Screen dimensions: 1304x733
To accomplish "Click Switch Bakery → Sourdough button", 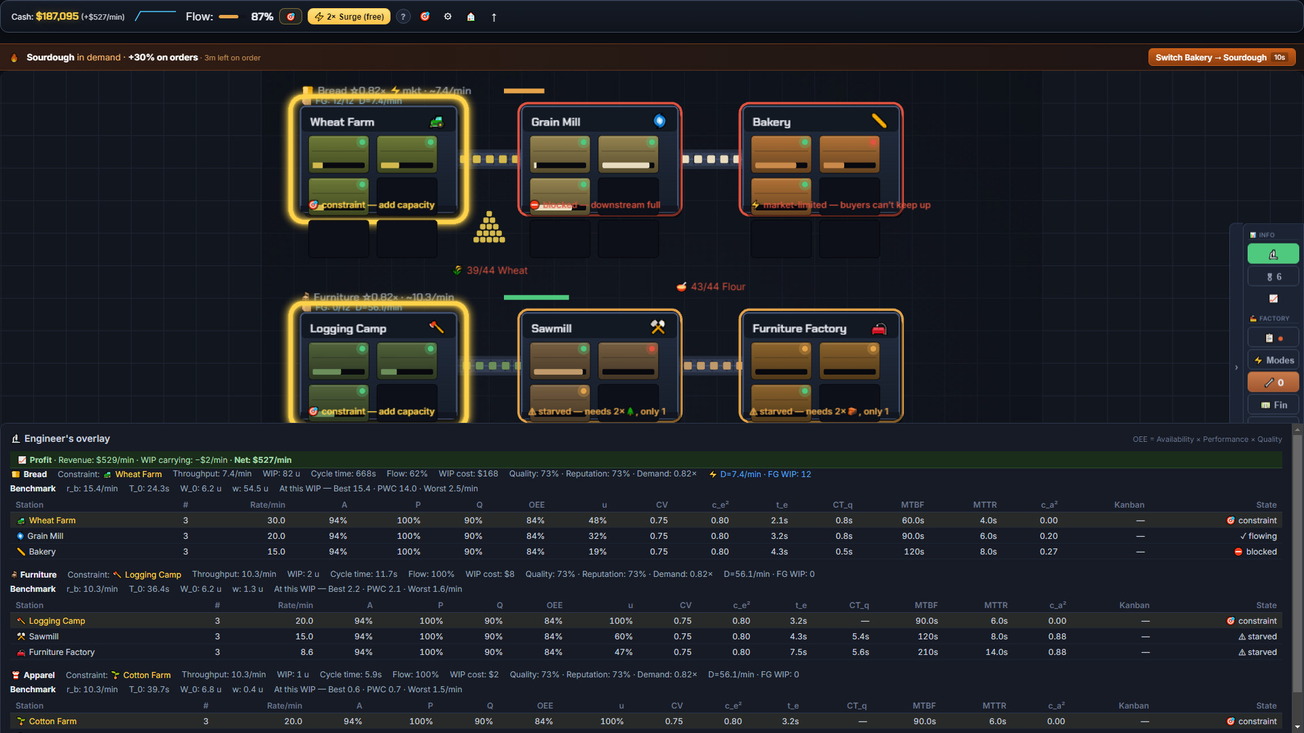I will coord(1221,57).
